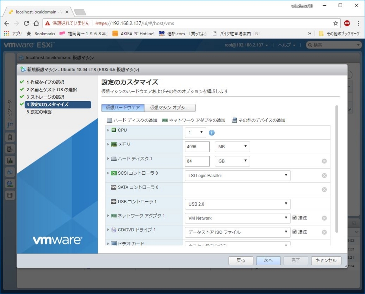Viewport: 365px width, 294px height.
Task: Click the hard disk size input field
Action: 197,161
